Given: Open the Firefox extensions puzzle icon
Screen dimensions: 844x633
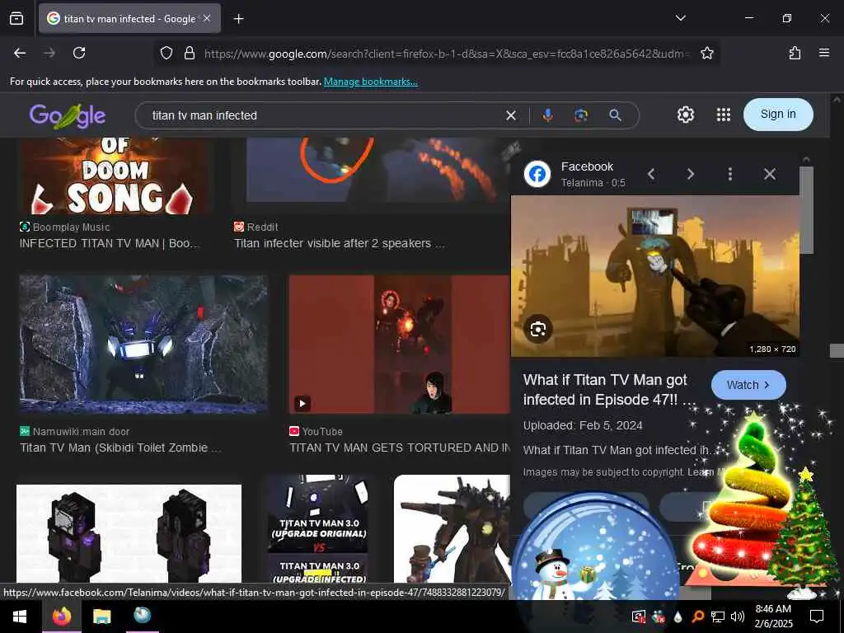Looking at the screenshot, I should pyautogui.click(x=795, y=53).
